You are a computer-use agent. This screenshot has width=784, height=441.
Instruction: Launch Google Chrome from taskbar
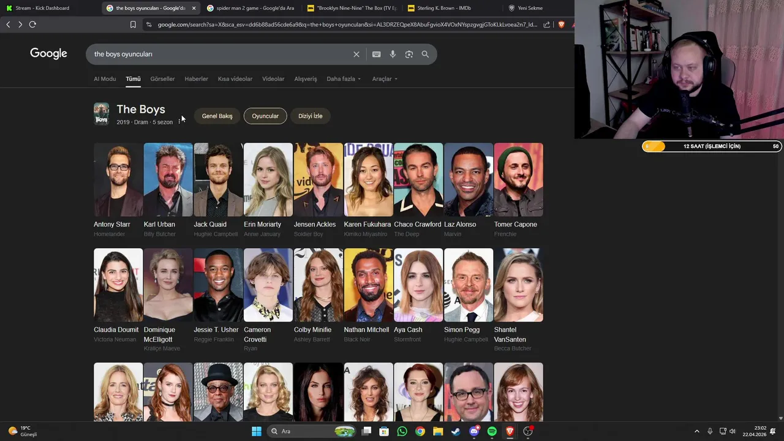click(x=420, y=431)
